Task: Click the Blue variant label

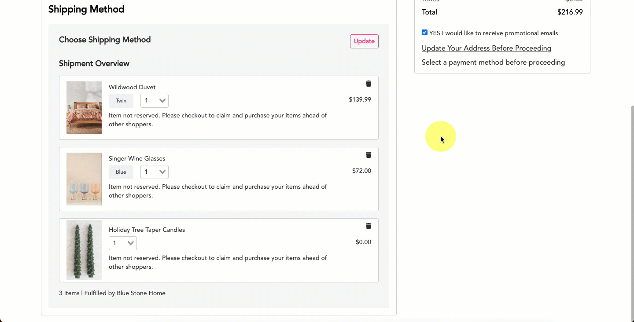Action: [x=121, y=172]
